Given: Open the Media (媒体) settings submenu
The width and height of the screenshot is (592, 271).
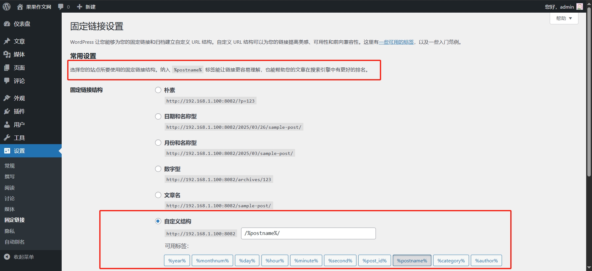Looking at the screenshot, I should (x=10, y=209).
